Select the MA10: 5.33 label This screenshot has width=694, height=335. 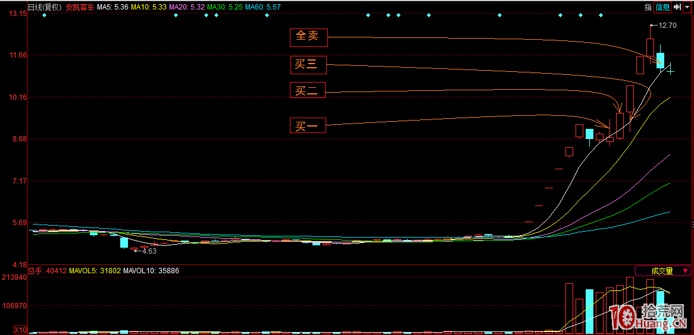(149, 7)
